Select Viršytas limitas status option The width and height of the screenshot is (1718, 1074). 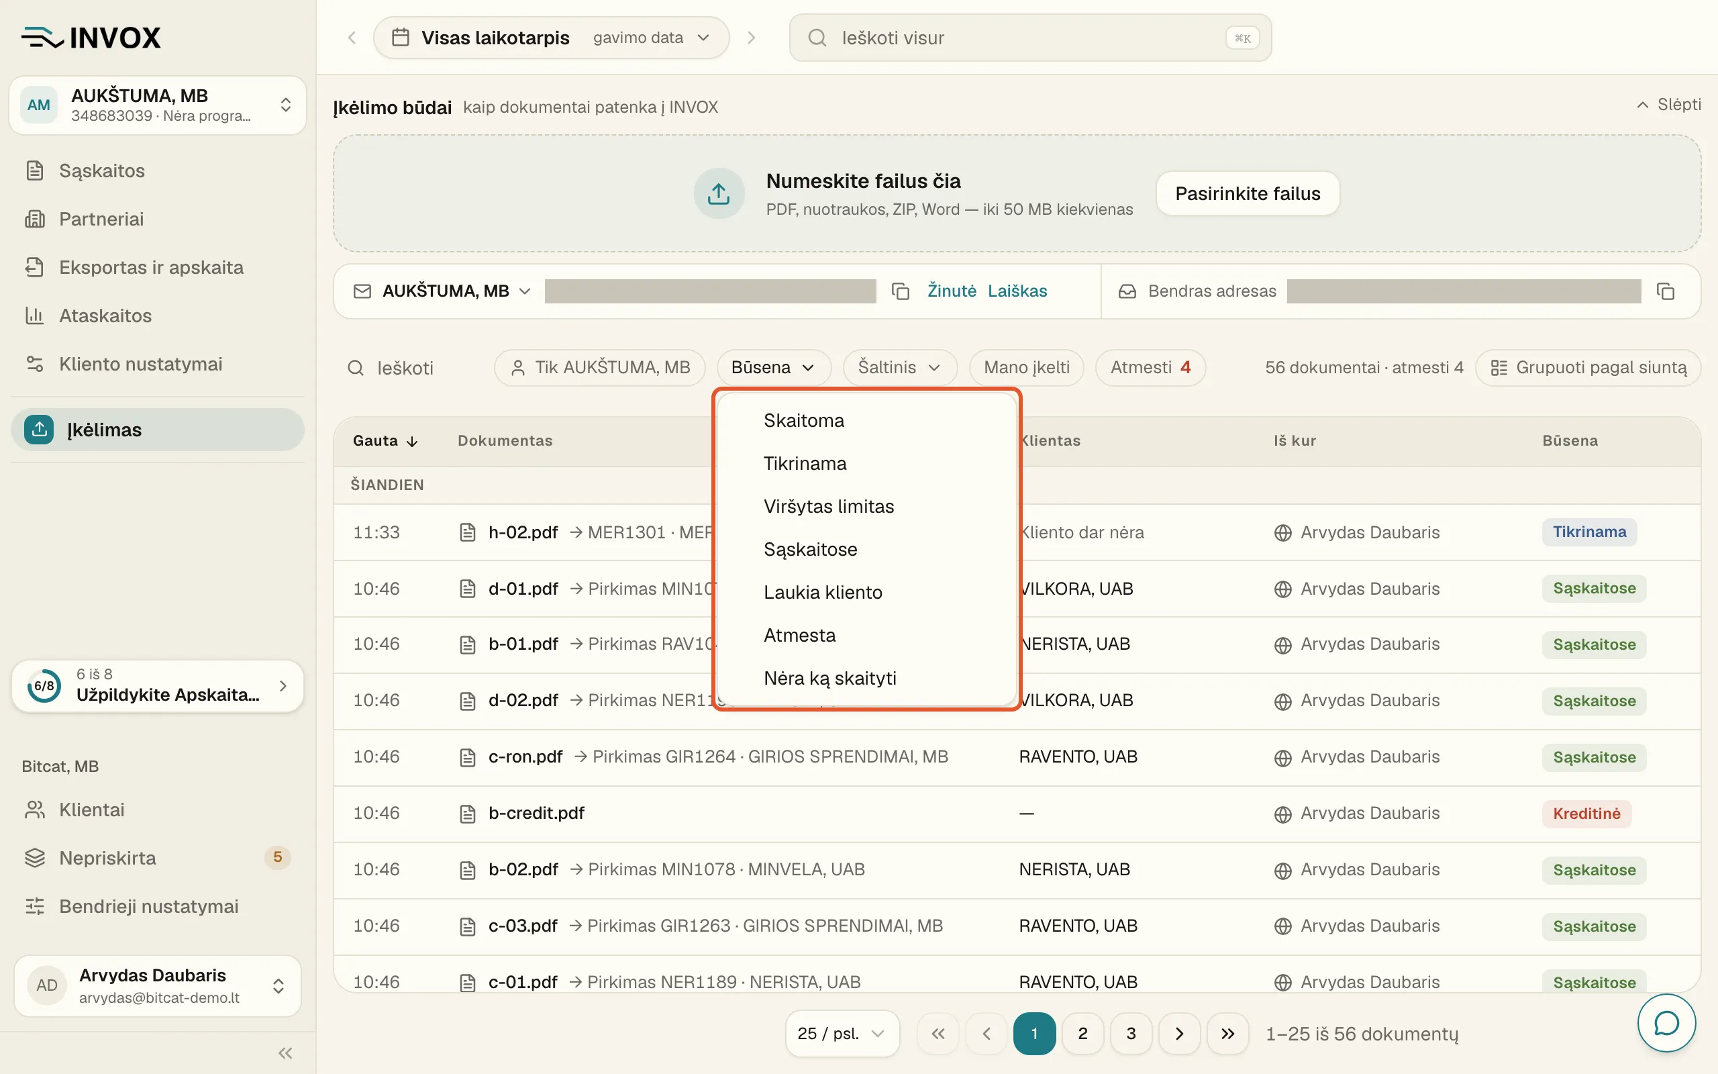866,506
